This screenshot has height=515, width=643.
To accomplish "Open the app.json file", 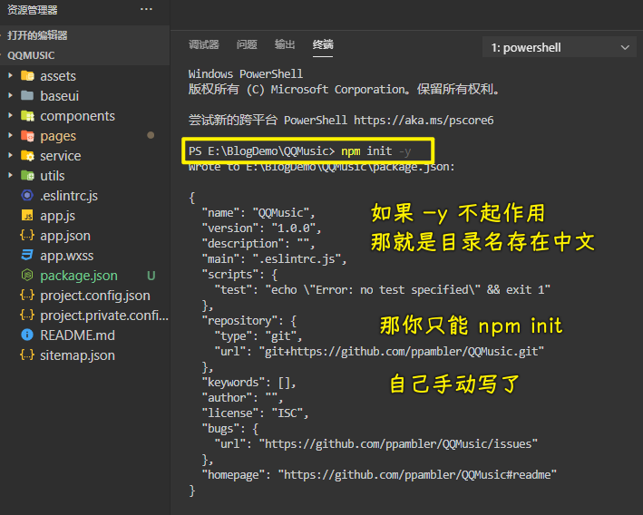I will [65, 236].
